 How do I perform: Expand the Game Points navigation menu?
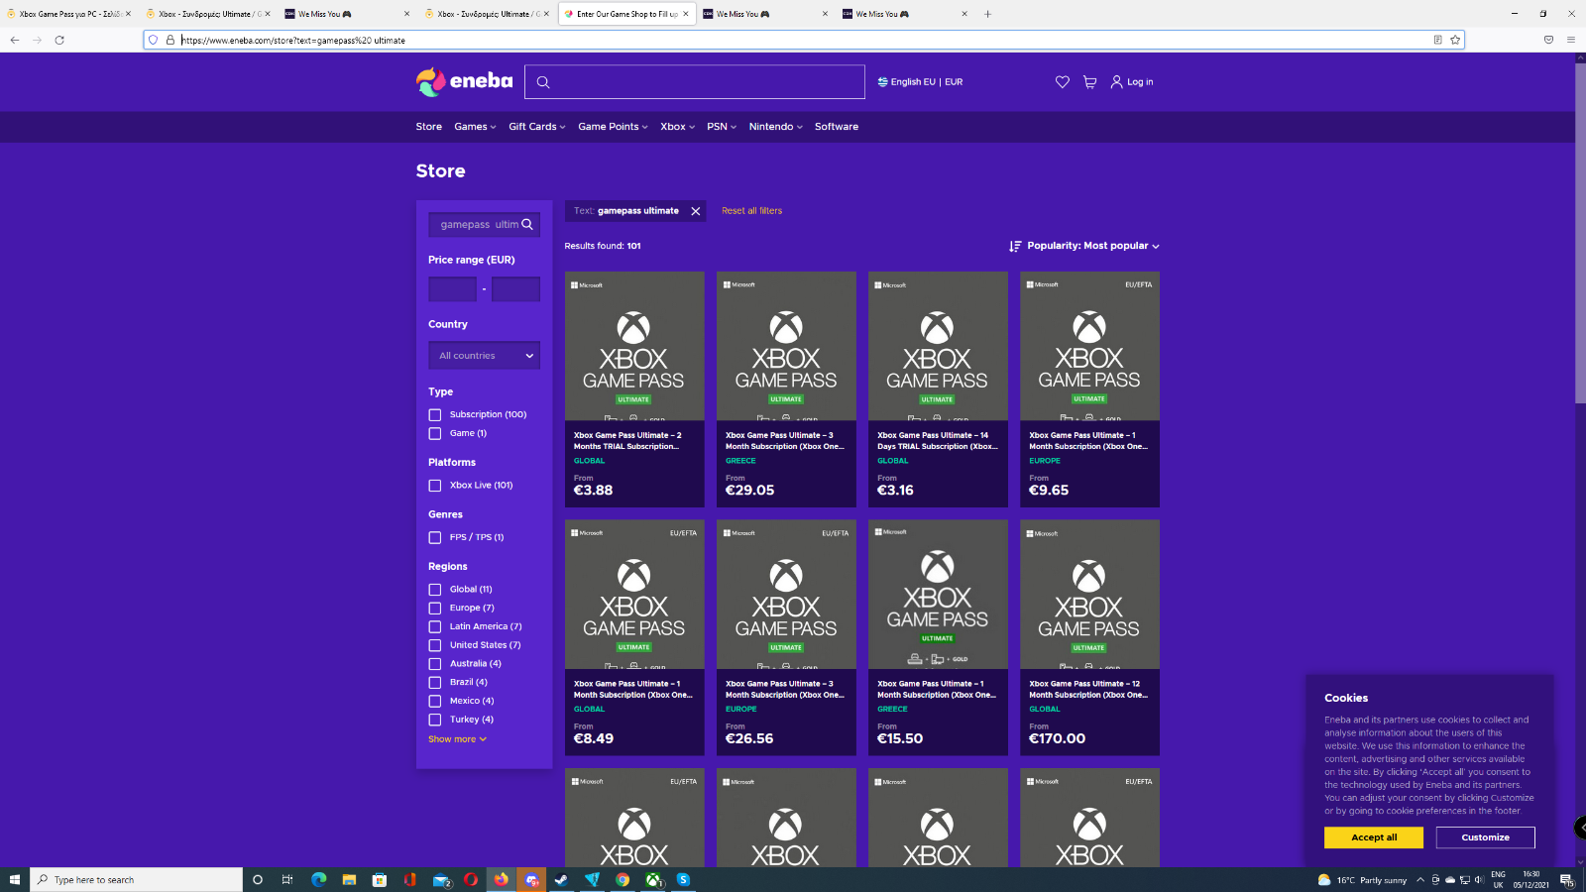point(613,127)
